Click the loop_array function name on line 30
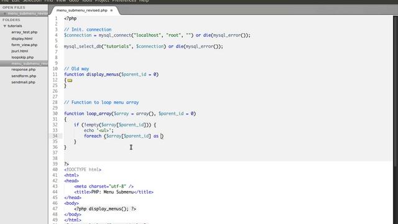398x224 pixels. (x=99, y=113)
